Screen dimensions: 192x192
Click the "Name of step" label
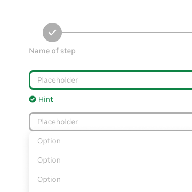click(52, 51)
